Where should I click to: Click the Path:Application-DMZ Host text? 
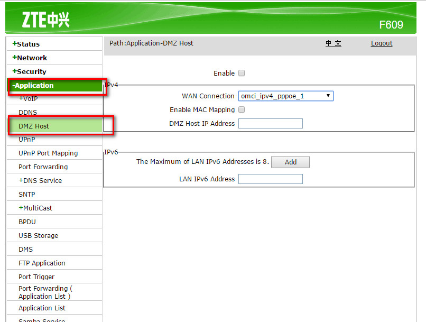(151, 43)
